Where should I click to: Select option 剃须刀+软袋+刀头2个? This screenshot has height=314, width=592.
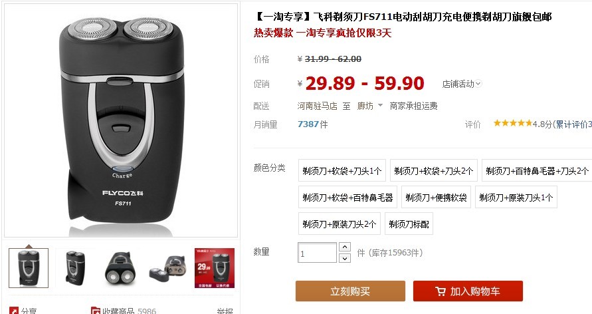pos(434,171)
